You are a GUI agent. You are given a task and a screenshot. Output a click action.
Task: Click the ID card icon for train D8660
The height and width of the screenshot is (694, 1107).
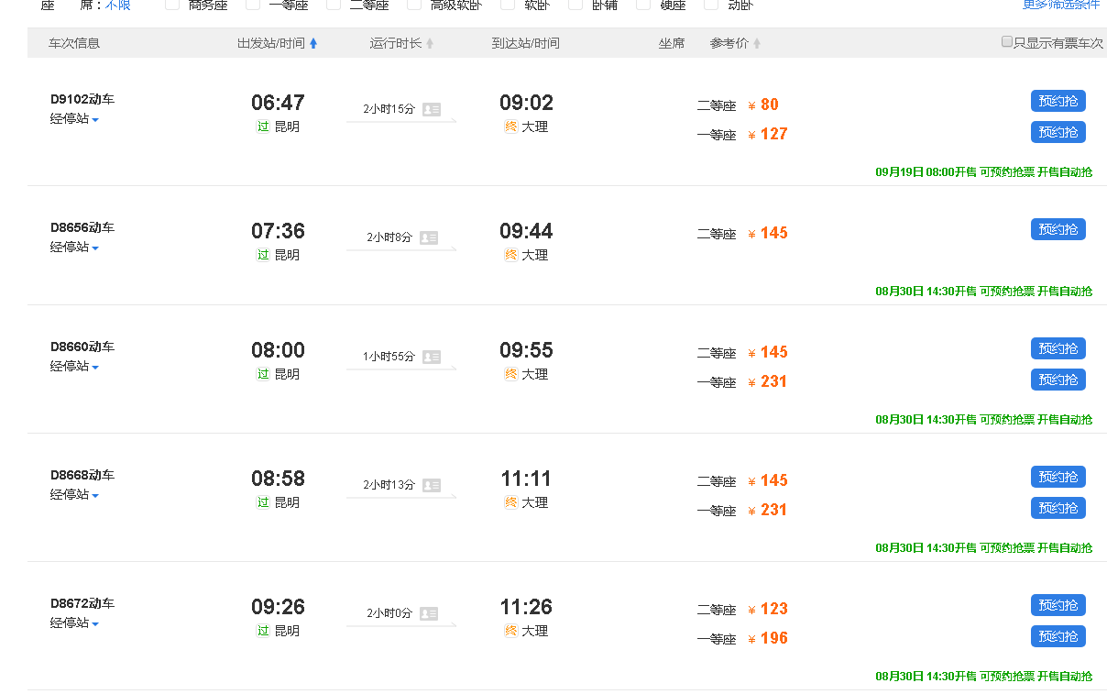click(x=431, y=357)
